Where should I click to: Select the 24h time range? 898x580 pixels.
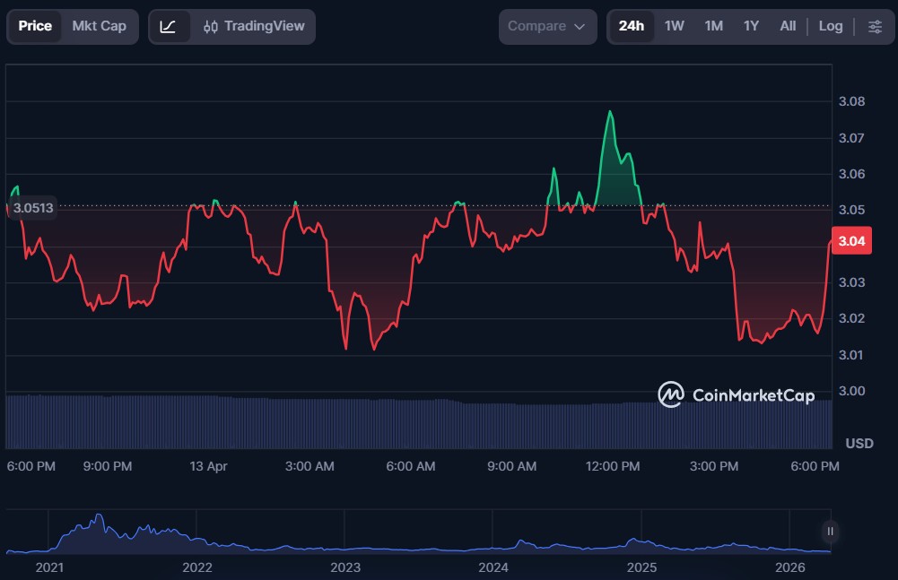click(631, 26)
